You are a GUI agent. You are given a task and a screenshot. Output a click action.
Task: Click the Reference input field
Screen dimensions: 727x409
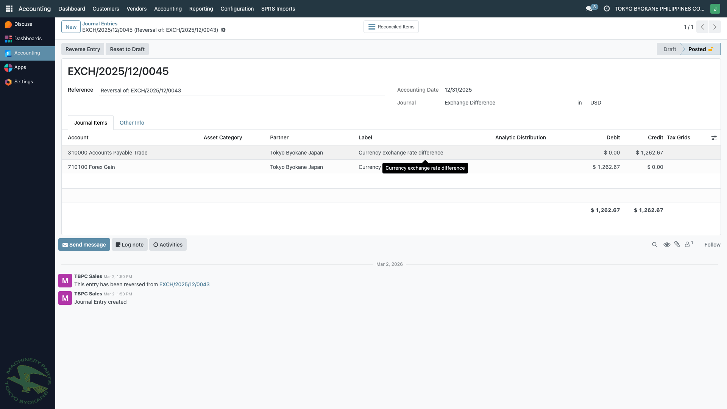point(242,91)
